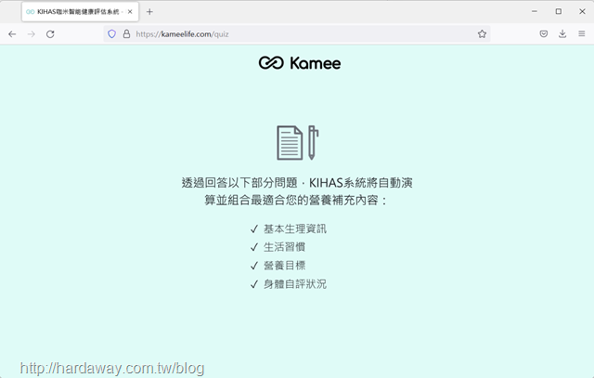Open the Firefox hamburger application menu
Image resolution: width=594 pixels, height=378 pixels.
point(582,34)
